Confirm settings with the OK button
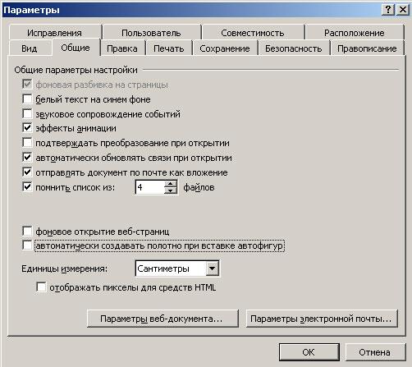This screenshot has height=367, width=412. pos(309,352)
